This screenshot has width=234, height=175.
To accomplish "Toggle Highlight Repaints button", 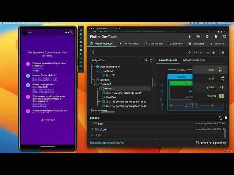I will click(207, 52).
